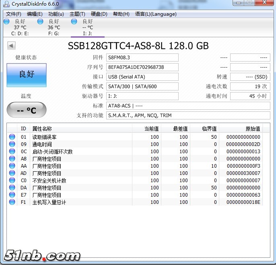
Task: Click status orb for F: G: disk
Action: point(40,21)
